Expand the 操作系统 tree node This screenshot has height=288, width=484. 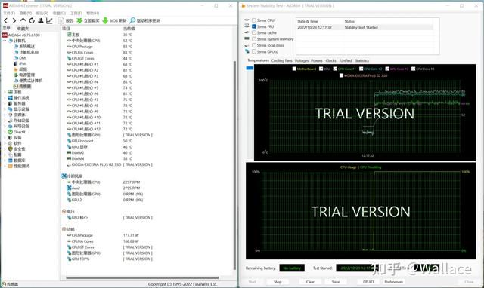(x=5, y=98)
